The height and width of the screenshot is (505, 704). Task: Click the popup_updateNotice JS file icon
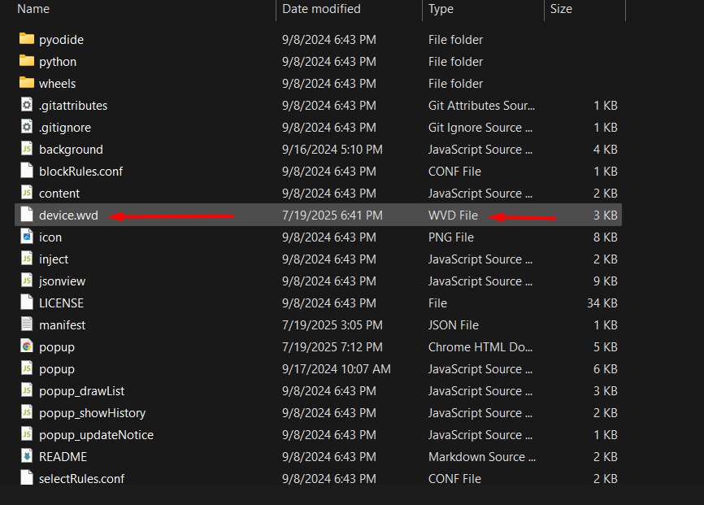point(27,434)
